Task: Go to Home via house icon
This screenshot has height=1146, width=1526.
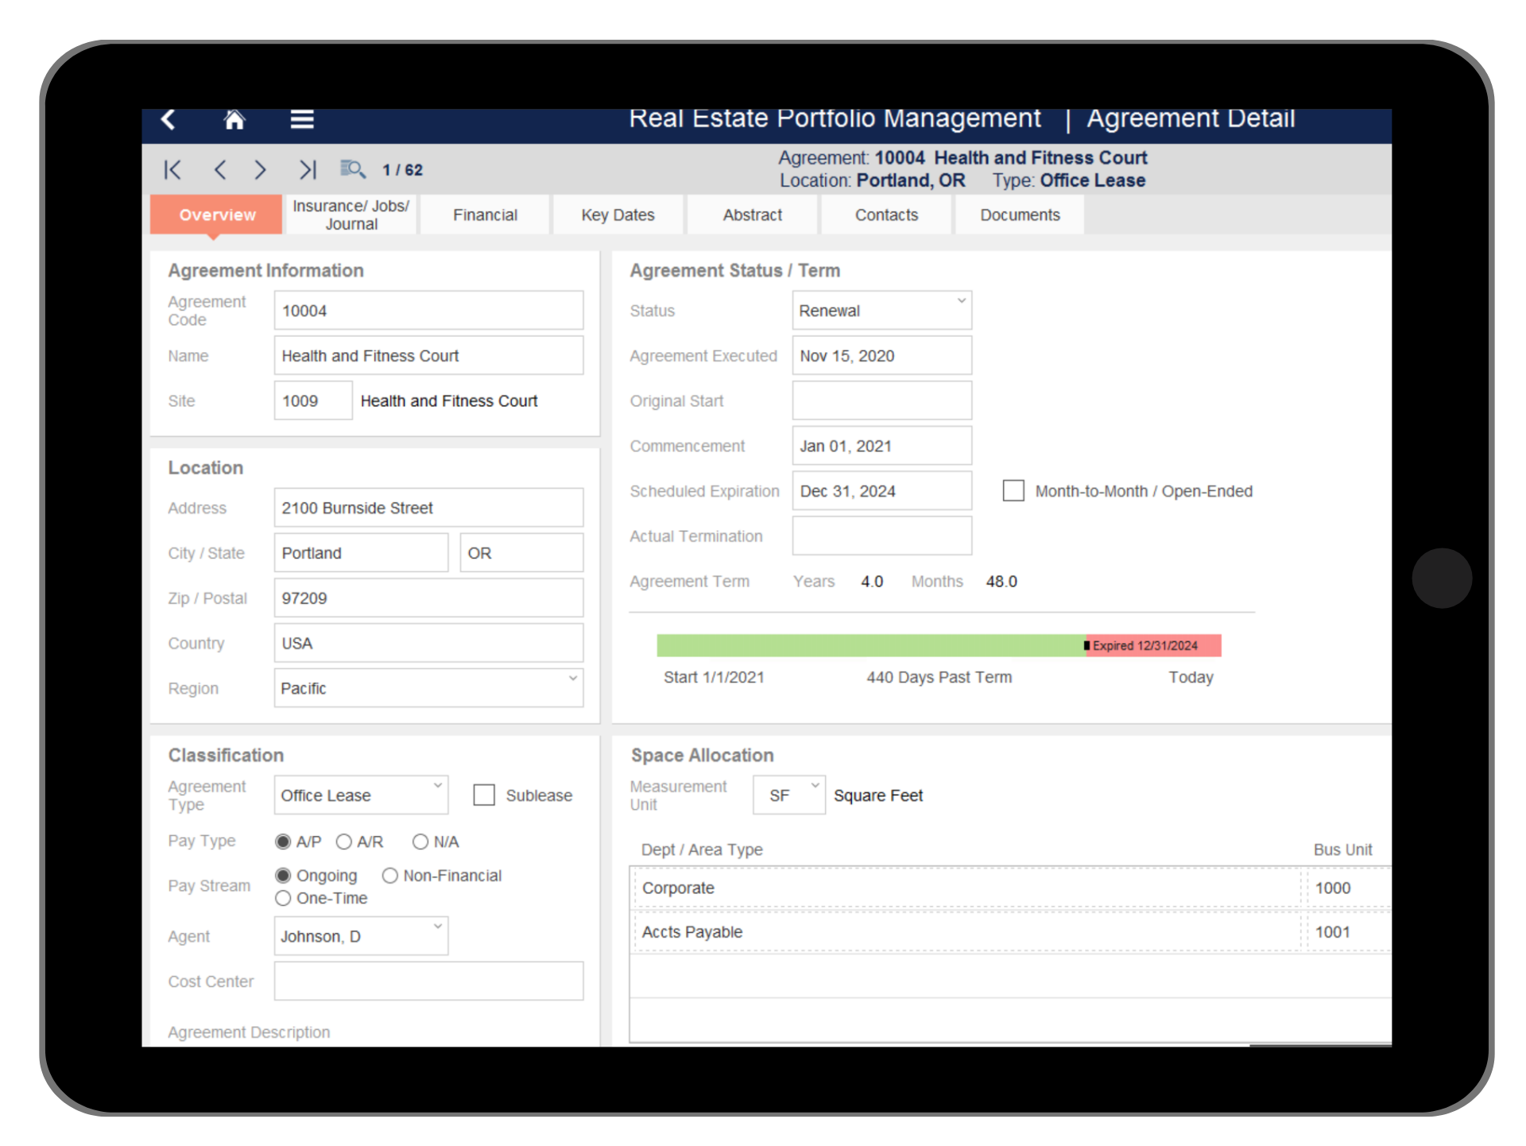Action: tap(234, 120)
